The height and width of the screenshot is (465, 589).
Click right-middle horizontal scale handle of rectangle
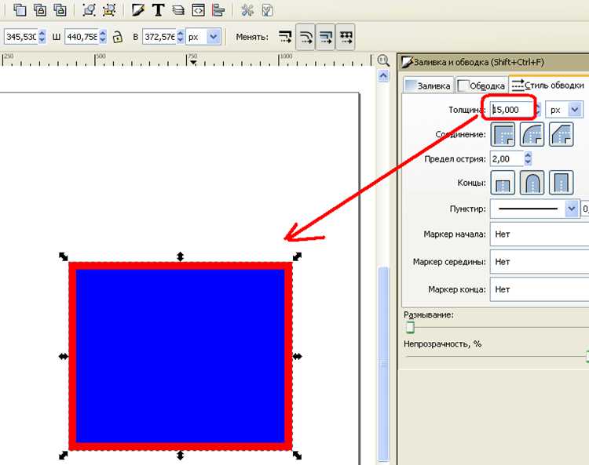tap(297, 356)
